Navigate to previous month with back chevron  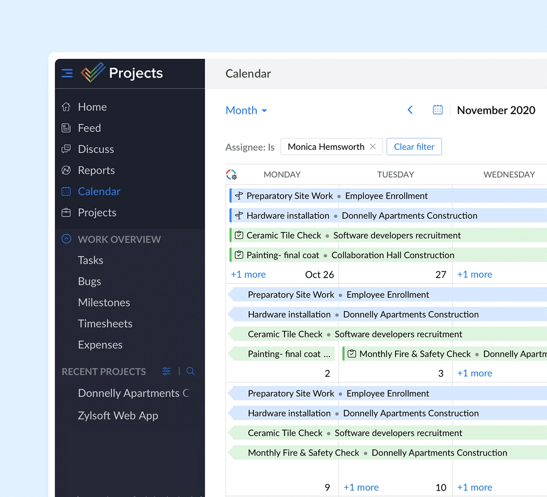410,110
